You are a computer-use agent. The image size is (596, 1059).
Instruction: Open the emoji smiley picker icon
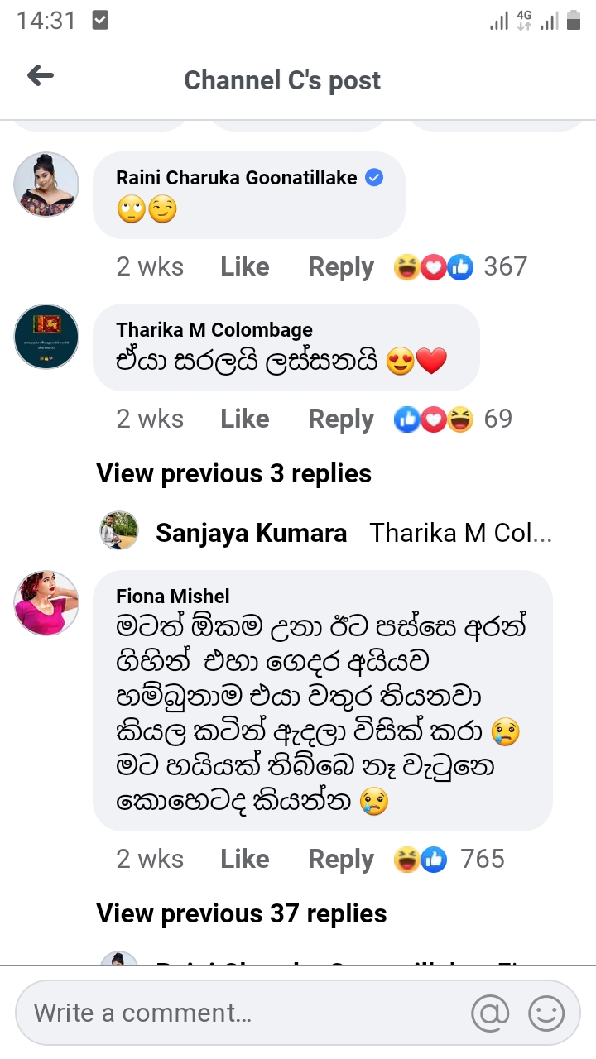point(546,1013)
